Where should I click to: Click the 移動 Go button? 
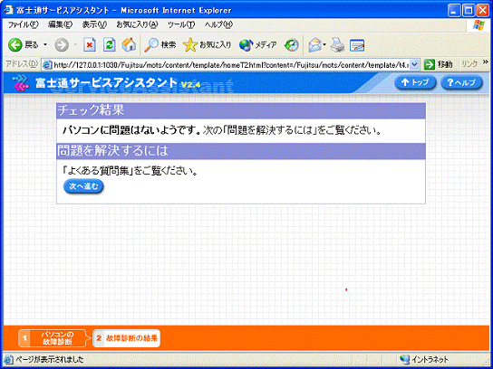pos(439,64)
